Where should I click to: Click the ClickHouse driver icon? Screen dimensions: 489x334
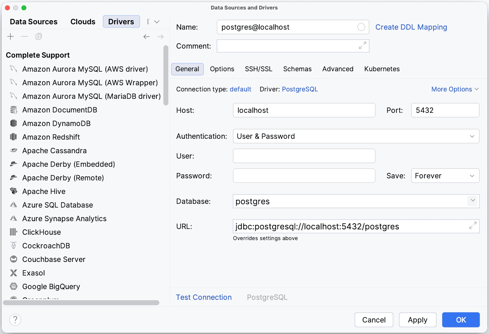pyautogui.click(x=14, y=232)
